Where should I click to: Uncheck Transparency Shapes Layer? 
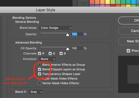coord(40,74)
